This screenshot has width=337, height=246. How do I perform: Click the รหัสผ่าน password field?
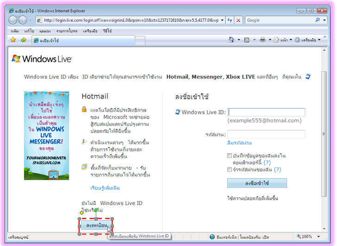pyautogui.click(x=266, y=134)
